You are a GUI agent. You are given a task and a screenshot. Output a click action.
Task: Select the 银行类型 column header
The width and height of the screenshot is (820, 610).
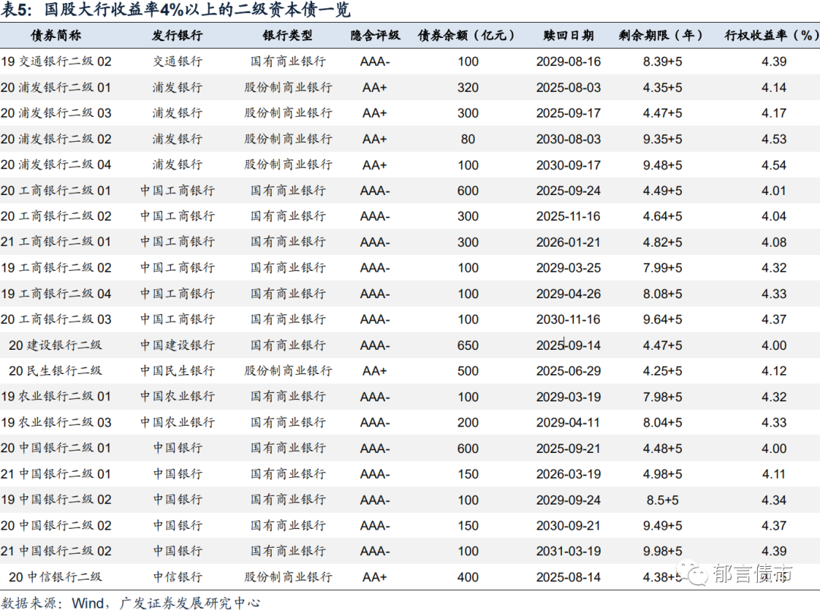point(288,35)
